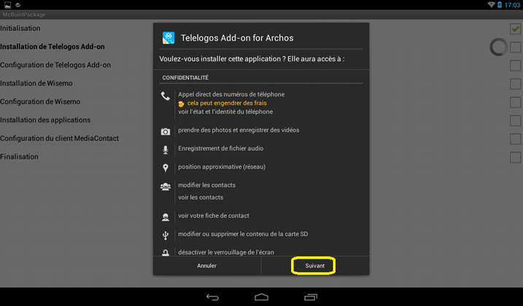Tap the contacts group permission icon
Image resolution: width=523 pixels, height=306 pixels.
coord(165,187)
